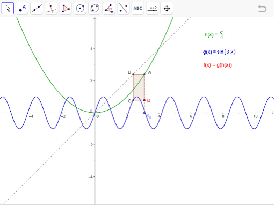This screenshot has width=275, height=206.
Task: Click inside the shaded rectangle ABCD
Action: [139, 87]
